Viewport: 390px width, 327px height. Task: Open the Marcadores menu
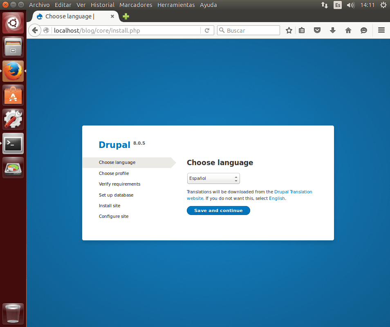tap(136, 5)
